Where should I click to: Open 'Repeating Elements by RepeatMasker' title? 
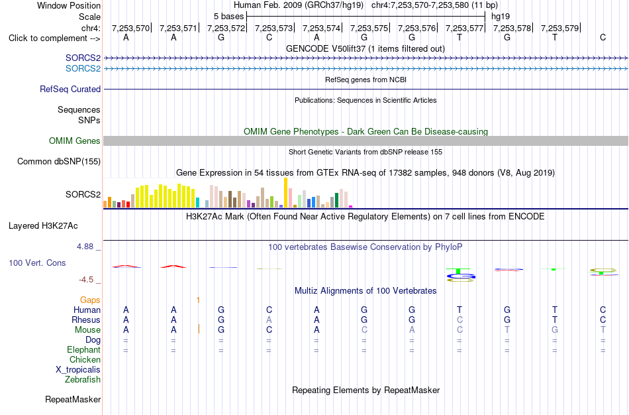[365, 390]
